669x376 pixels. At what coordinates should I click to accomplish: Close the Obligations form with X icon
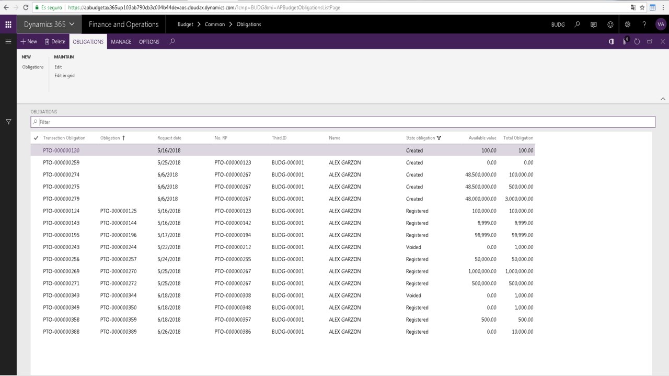(663, 41)
